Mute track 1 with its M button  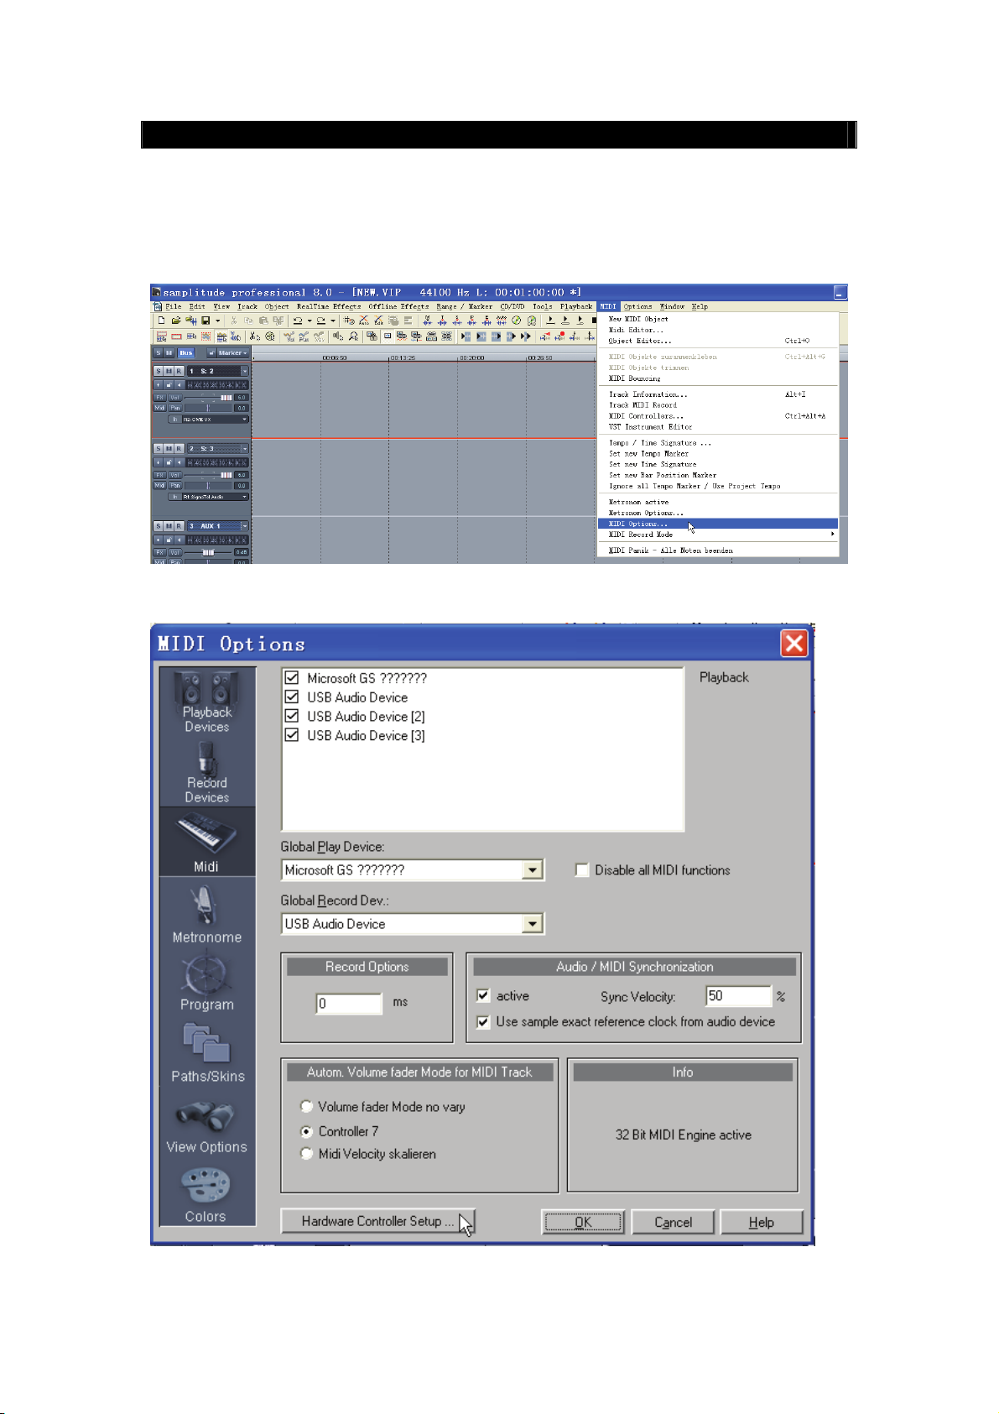pos(169,371)
